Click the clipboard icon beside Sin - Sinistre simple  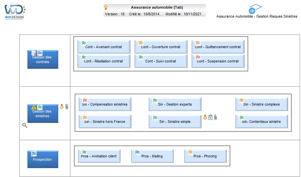click(x=210, y=117)
